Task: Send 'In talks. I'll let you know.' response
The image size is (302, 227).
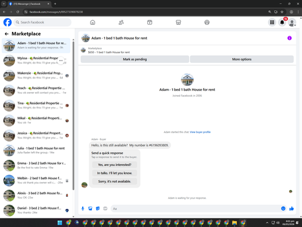Action: coord(115,173)
